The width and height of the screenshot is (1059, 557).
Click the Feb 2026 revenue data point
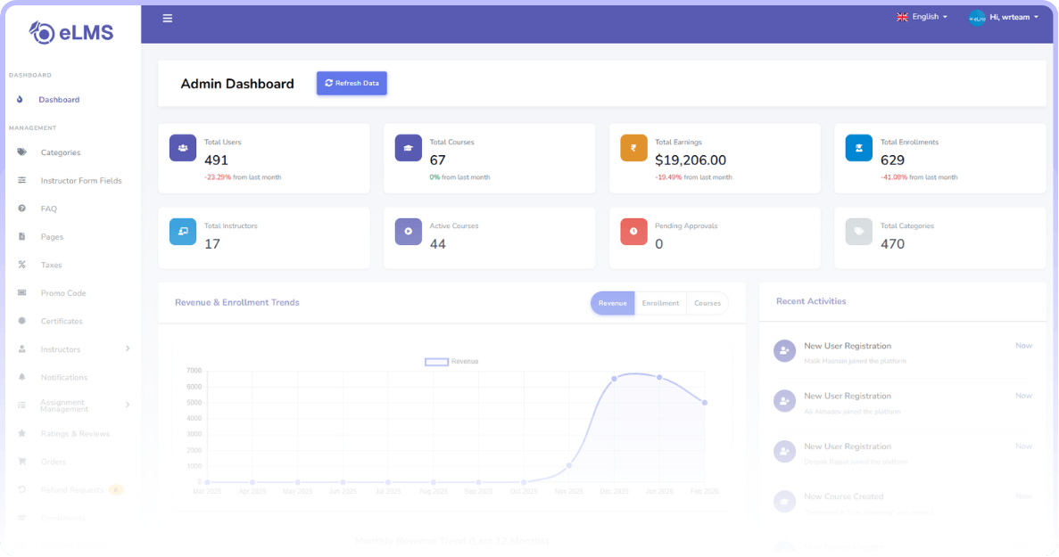pyautogui.click(x=705, y=403)
